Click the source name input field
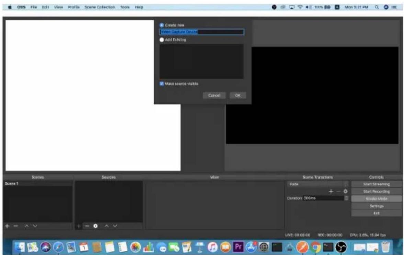 [201, 32]
